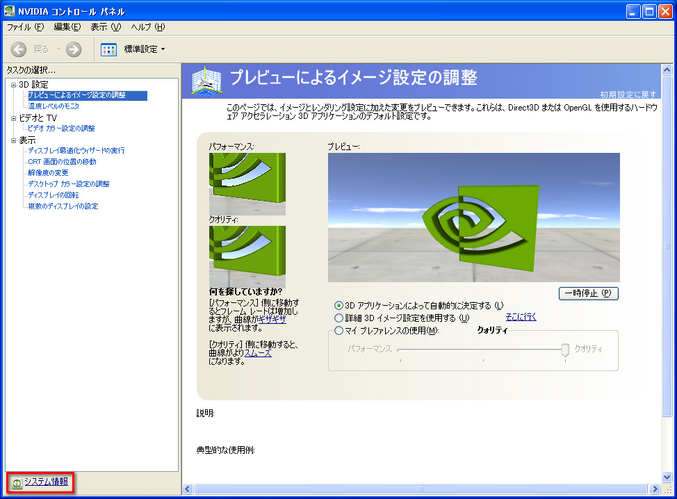Viewport: 677px width, 499px height.
Task: Open the 表示 menu in menu bar
Action: (106, 27)
